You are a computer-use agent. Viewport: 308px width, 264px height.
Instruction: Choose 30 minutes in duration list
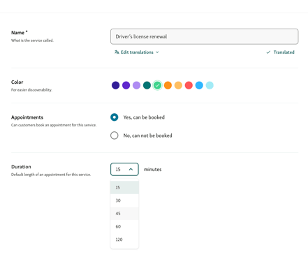pos(124,200)
